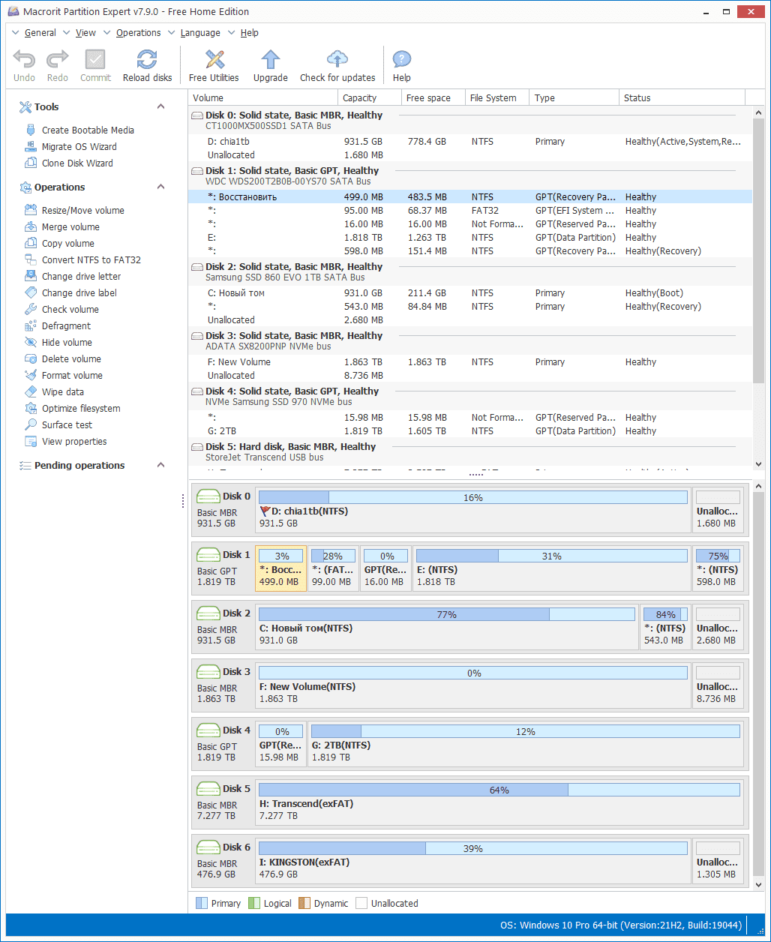Click the Primary legend color swatch

(202, 904)
